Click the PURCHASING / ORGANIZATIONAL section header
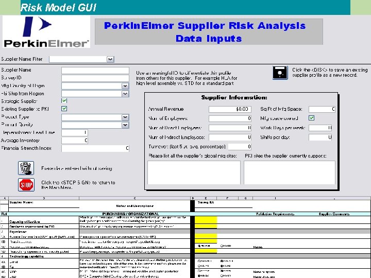Viewport: 371px width, 278px height. [130, 214]
